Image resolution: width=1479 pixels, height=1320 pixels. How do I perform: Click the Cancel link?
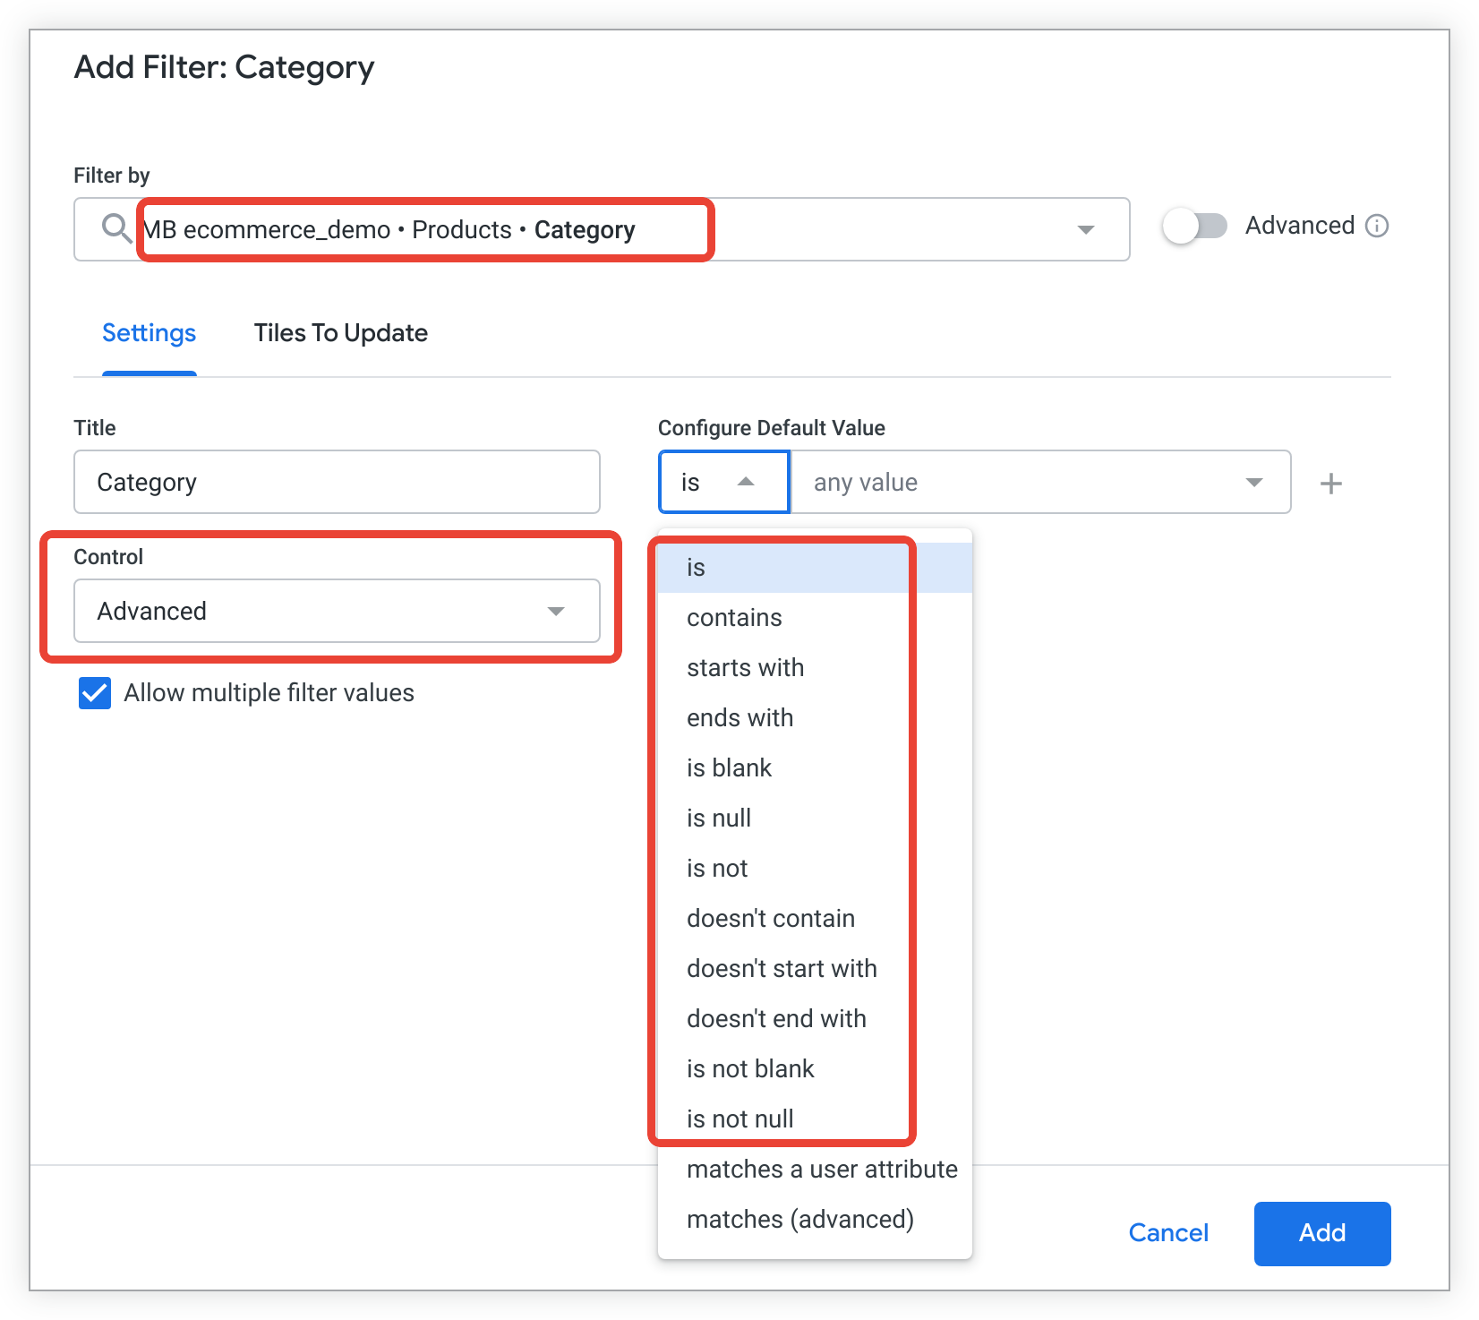point(1168,1233)
